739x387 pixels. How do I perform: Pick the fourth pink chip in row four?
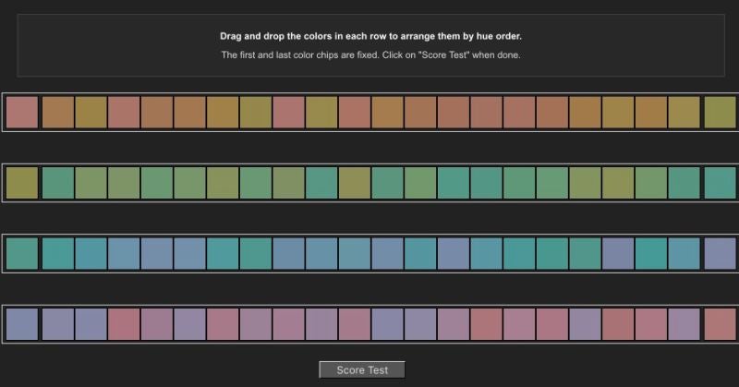[124, 324]
